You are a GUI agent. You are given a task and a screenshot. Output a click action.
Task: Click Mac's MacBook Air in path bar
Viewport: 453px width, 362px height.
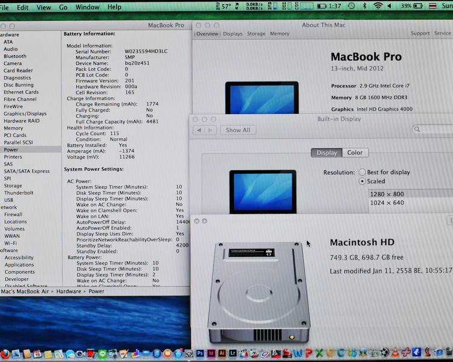pyautogui.click(x=25, y=291)
